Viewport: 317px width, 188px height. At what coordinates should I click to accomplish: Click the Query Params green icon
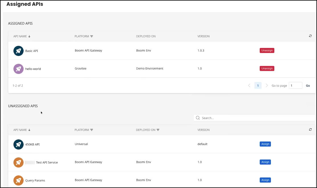pos(18,180)
